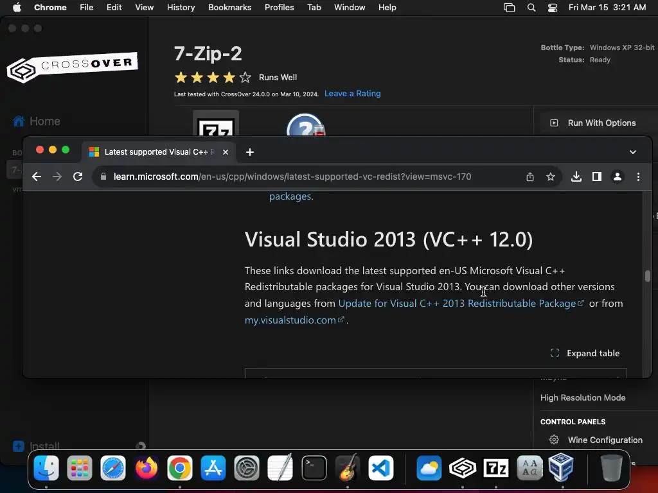Open Chrome menu in menu bar
Image resolution: width=658 pixels, height=493 pixels.
50,7
